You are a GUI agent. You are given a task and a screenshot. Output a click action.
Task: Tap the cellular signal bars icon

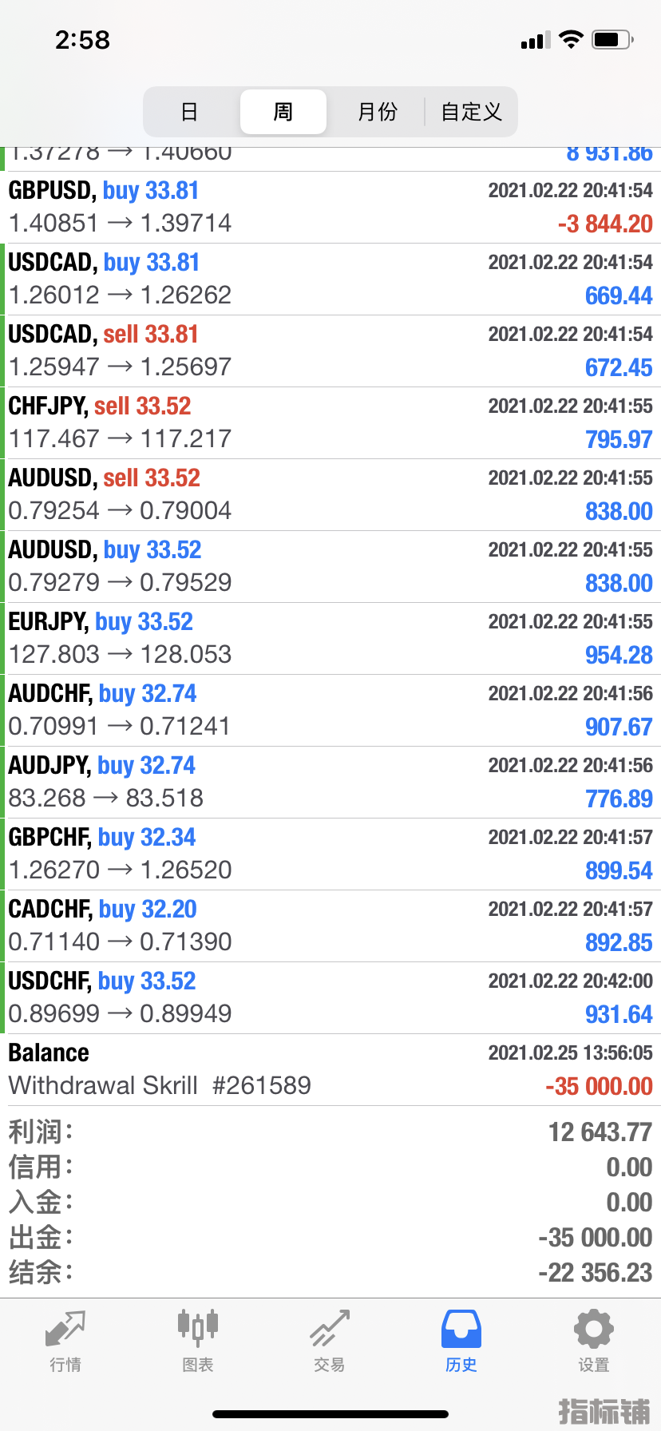[536, 41]
